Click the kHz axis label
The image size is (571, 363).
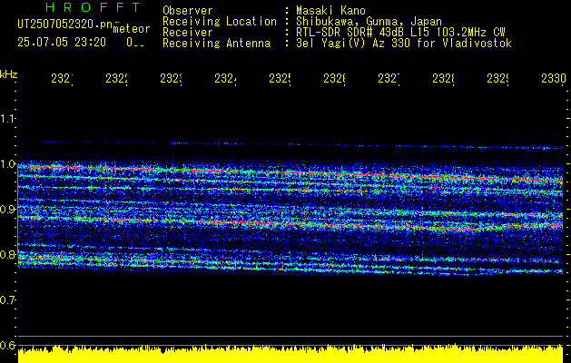click(8, 75)
